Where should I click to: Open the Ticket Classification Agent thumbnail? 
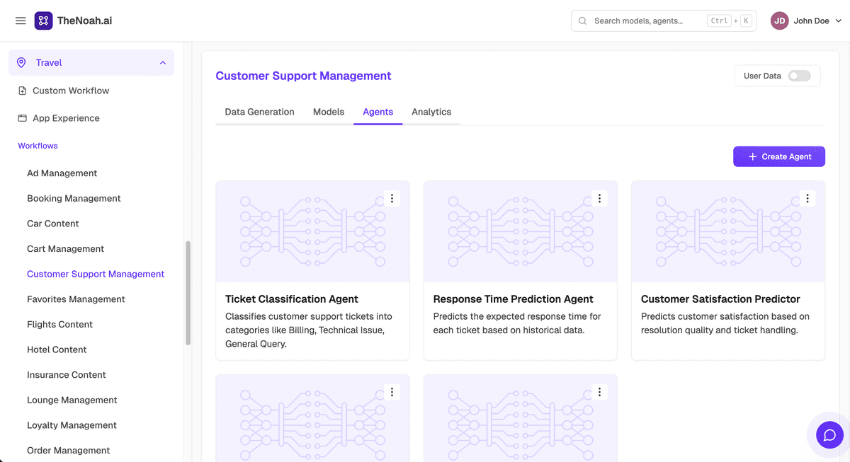[x=312, y=232]
